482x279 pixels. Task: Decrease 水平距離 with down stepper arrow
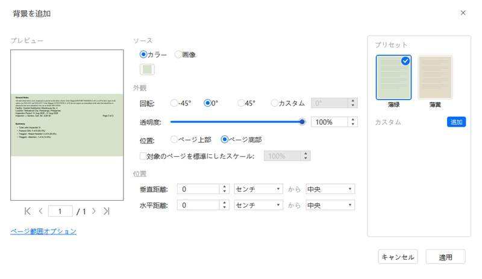click(x=224, y=207)
